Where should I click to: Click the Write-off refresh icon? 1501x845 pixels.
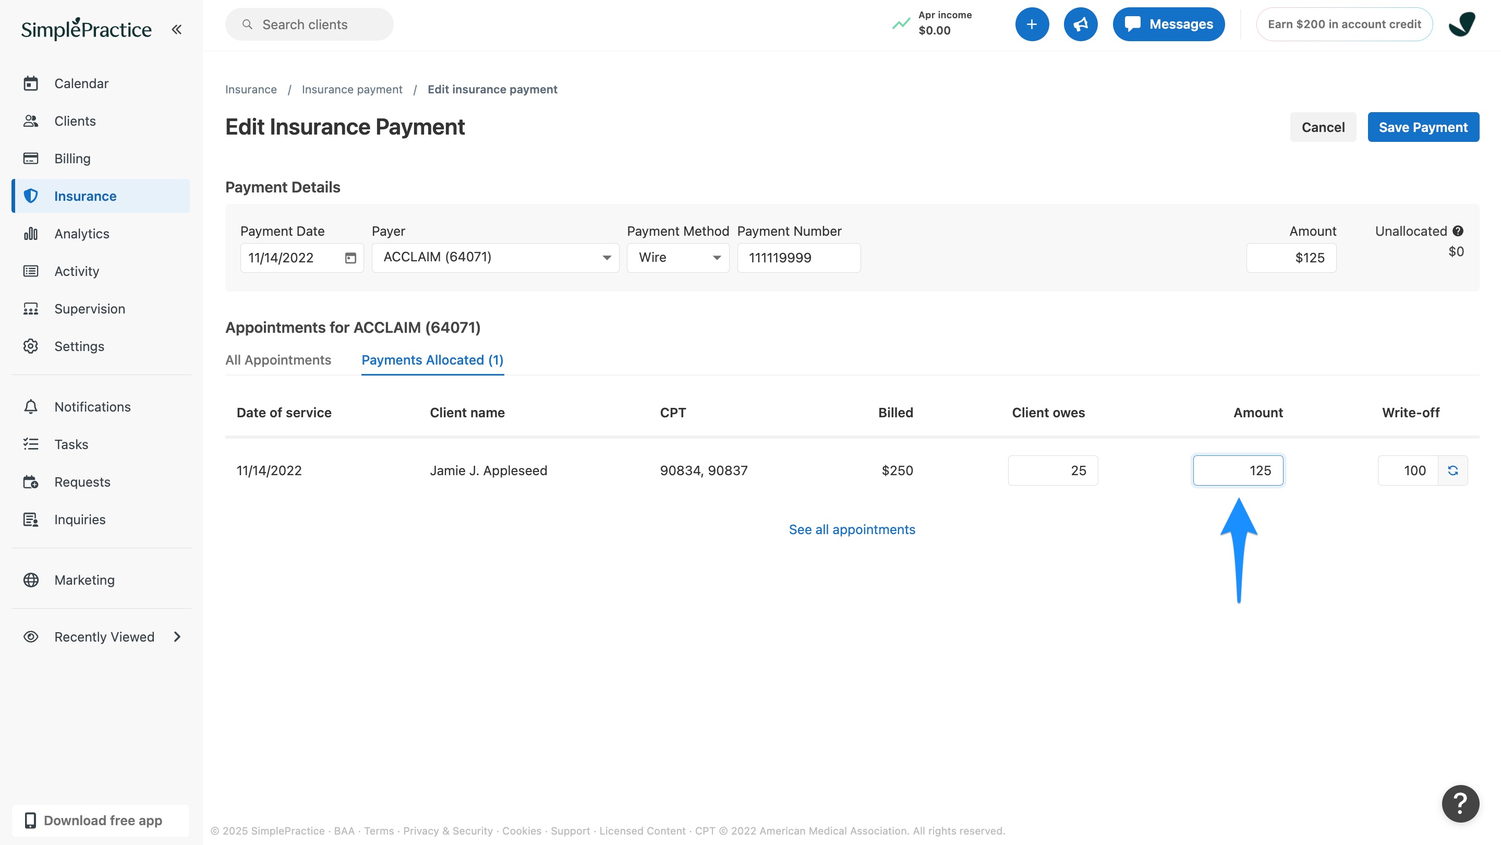1452,470
